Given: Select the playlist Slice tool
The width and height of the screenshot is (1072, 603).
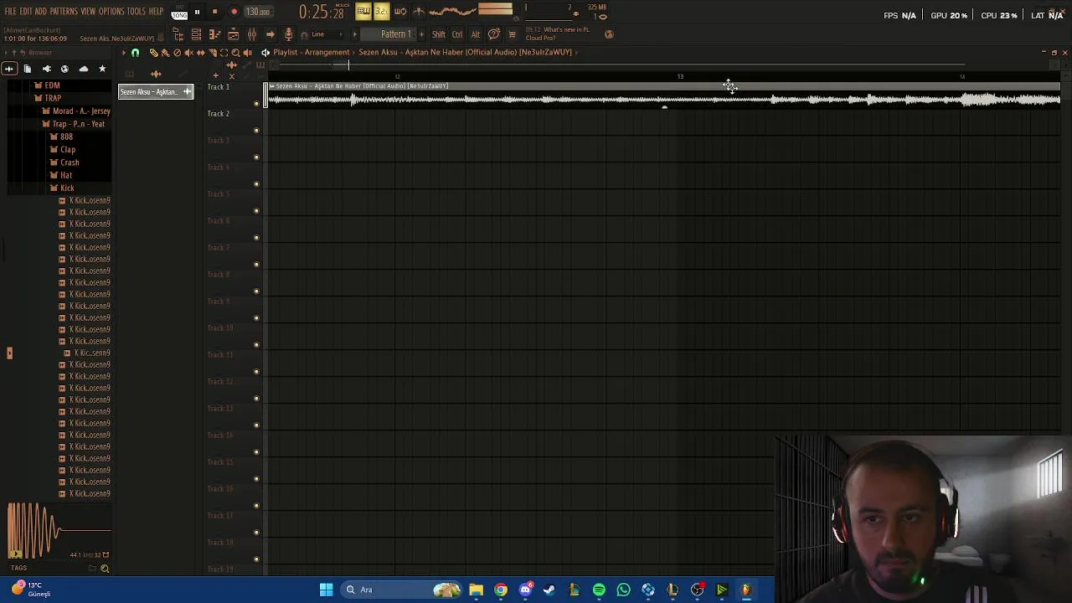Looking at the screenshot, I should point(212,53).
